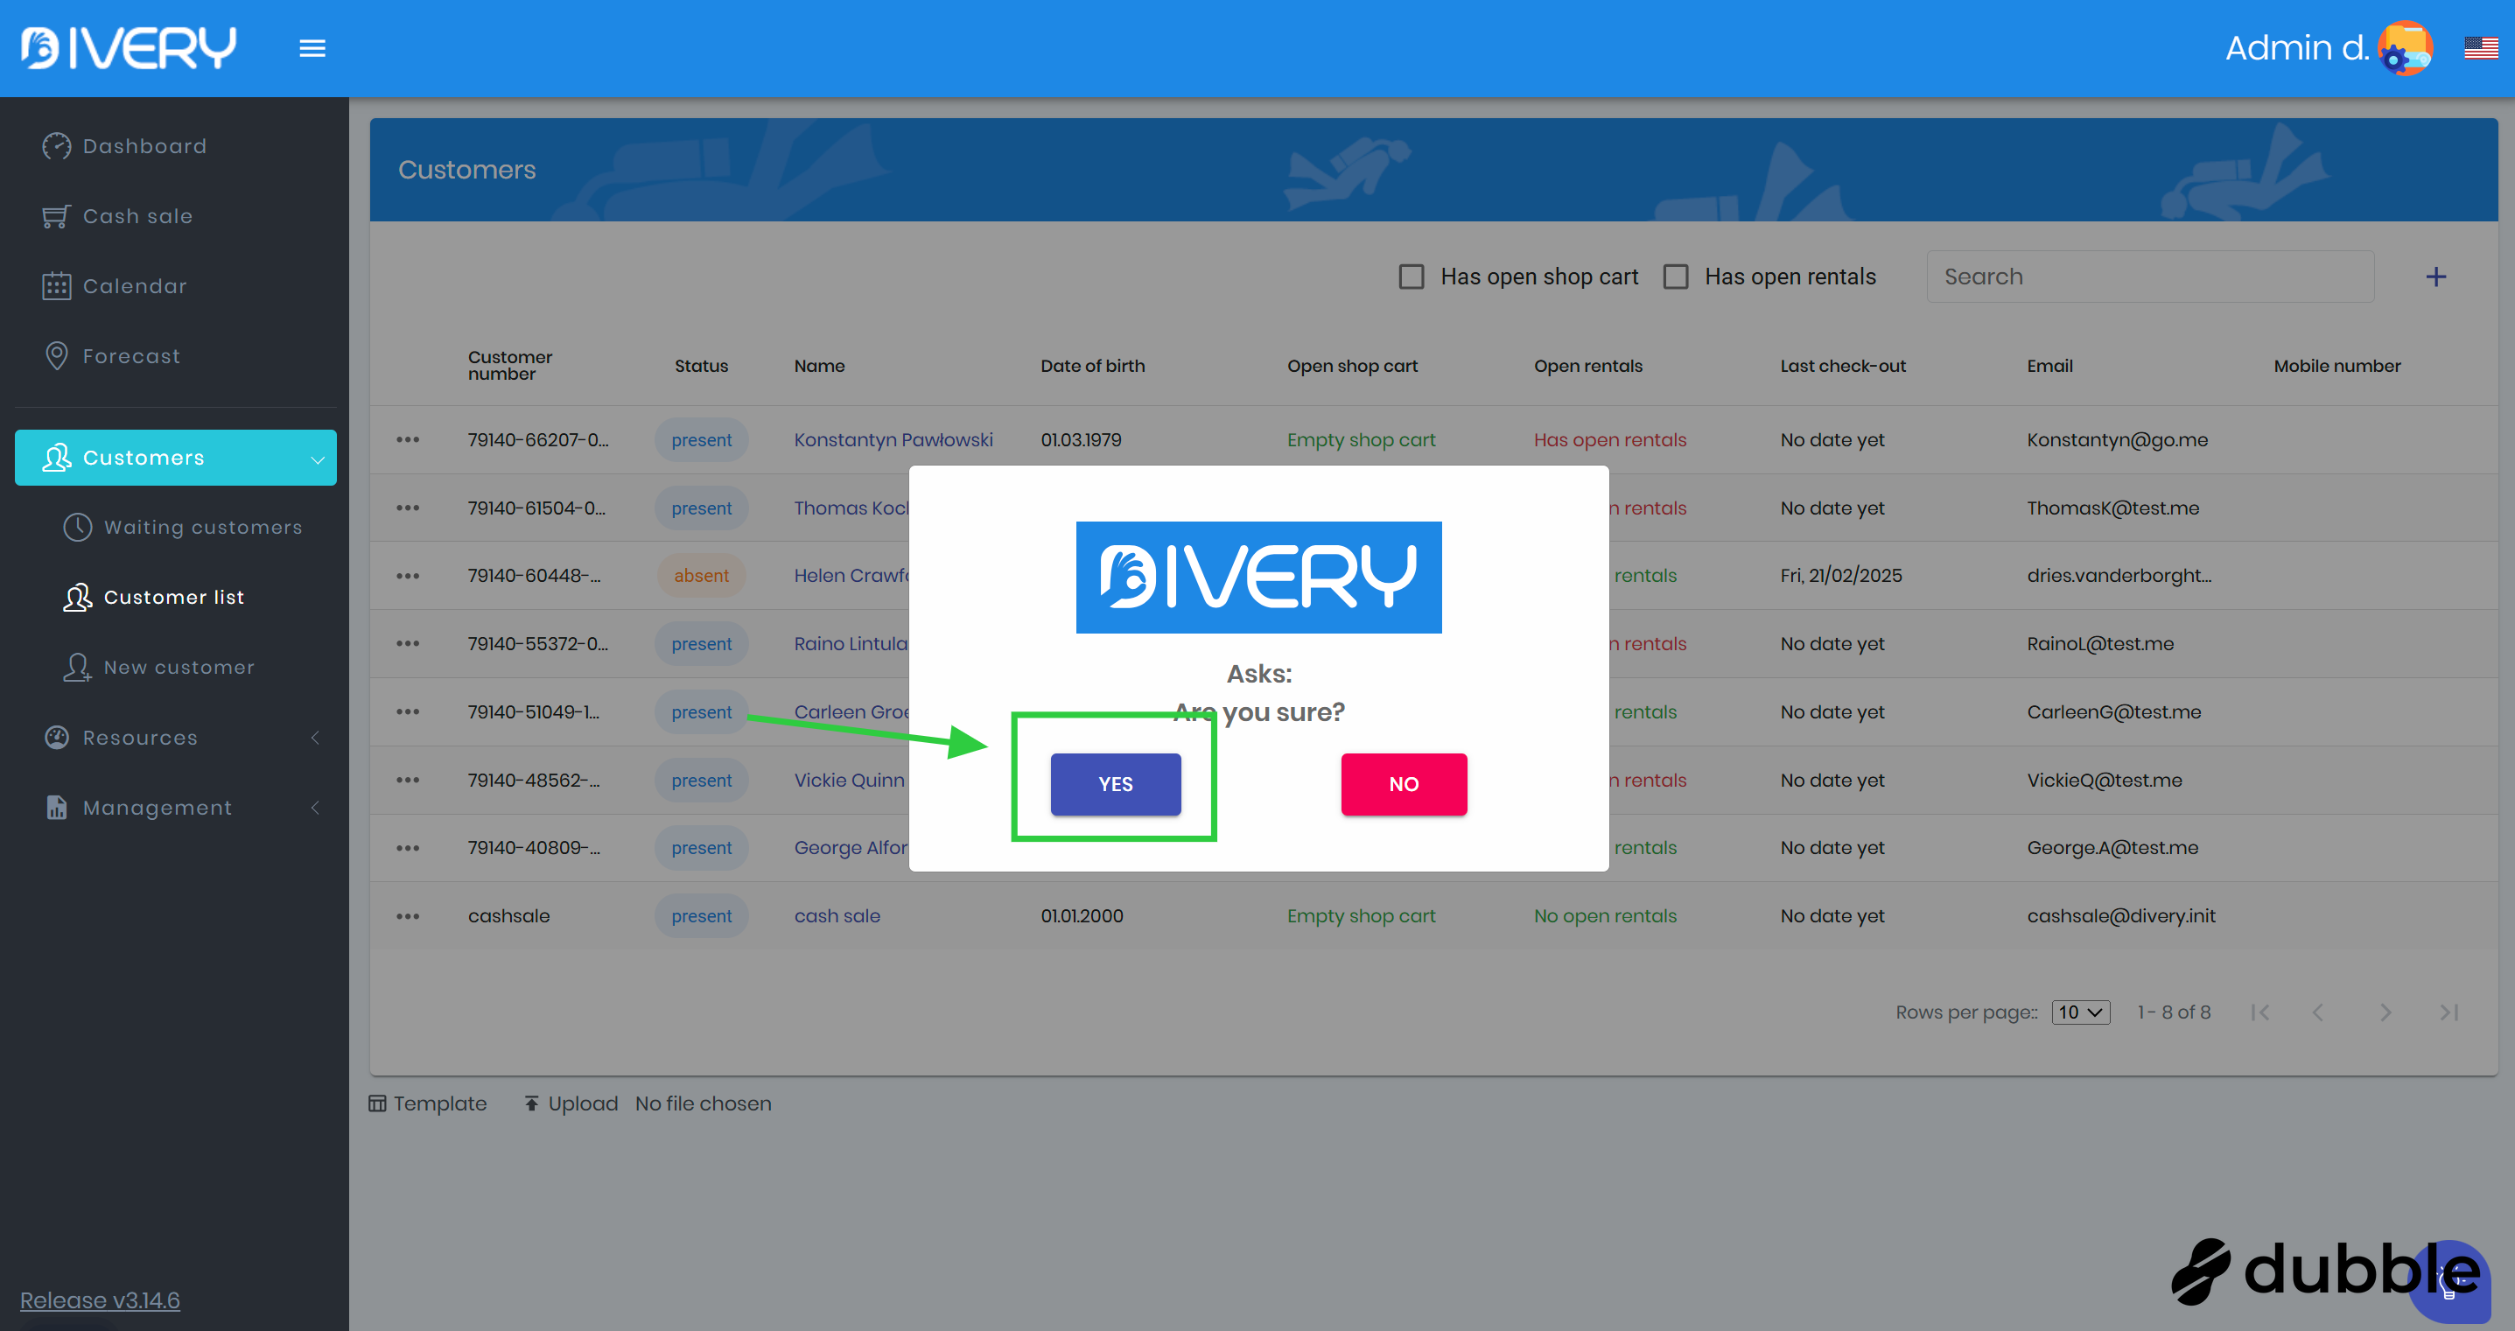The height and width of the screenshot is (1331, 2515).
Task: Open the Calendar sidebar item
Action: point(135,286)
